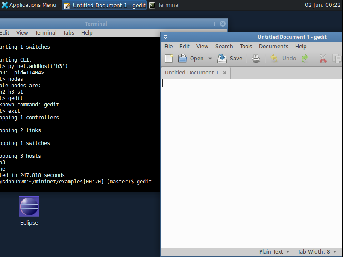The image size is (343, 257).
Task: Switch to gedit via the top panel button
Action: click(x=104, y=5)
